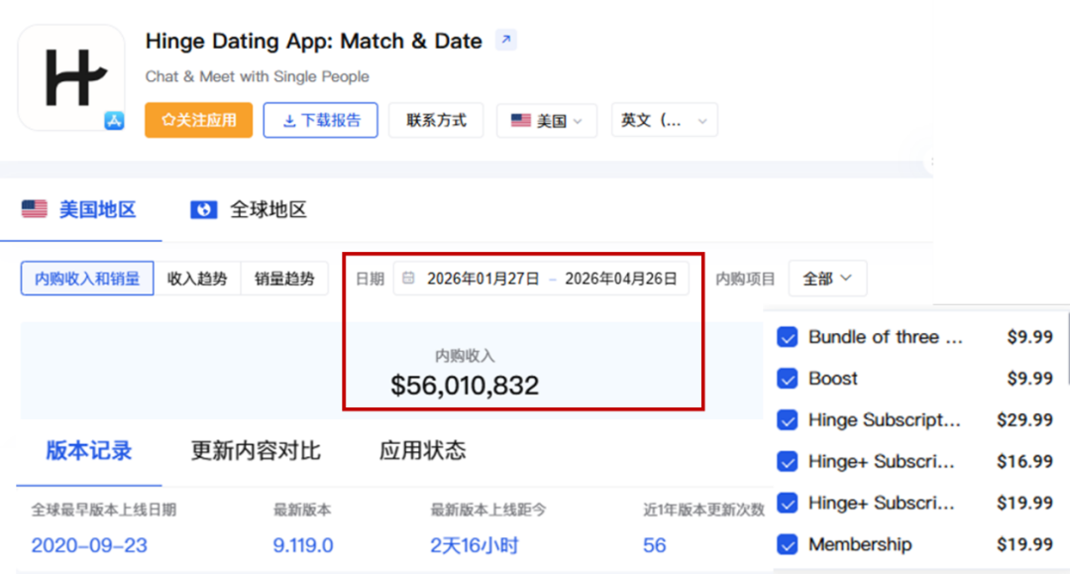Click the Membership price $19.99
1070x574 pixels.
(x=1024, y=544)
